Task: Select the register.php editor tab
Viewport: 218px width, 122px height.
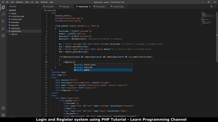Action: click(x=83, y=6)
